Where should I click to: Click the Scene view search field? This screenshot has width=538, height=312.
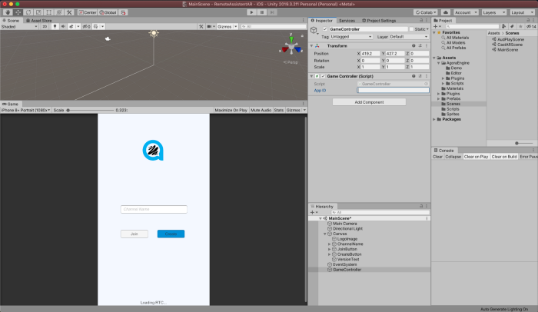pos(273,26)
